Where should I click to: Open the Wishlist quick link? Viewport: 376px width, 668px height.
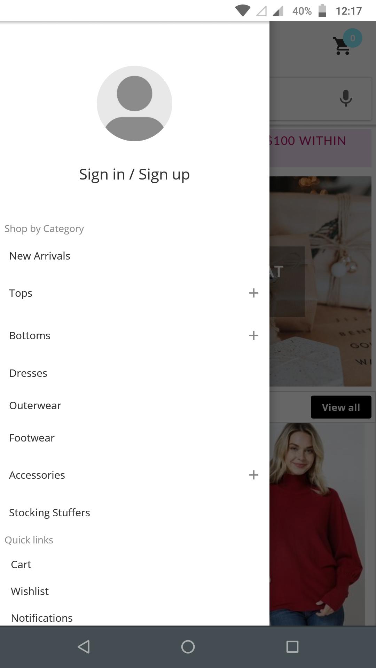[30, 591]
